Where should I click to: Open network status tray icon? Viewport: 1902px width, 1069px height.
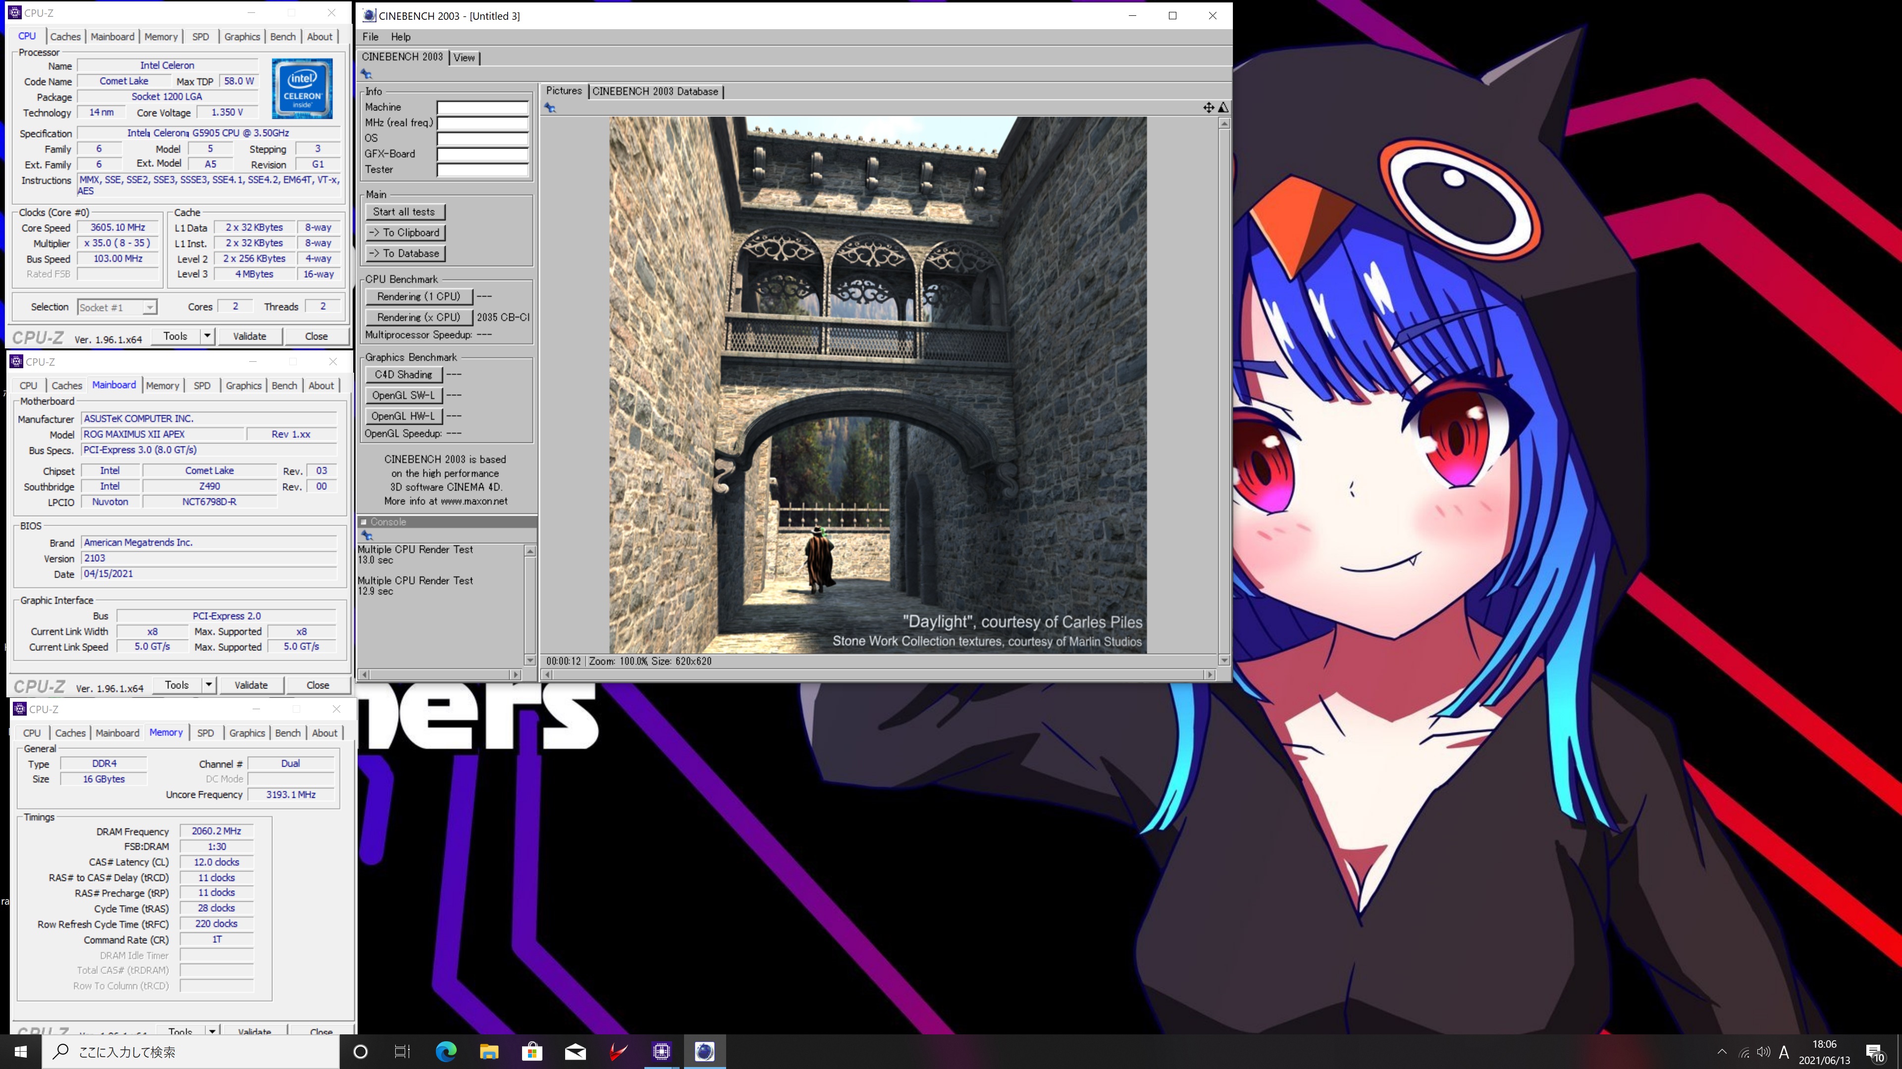1744,1053
